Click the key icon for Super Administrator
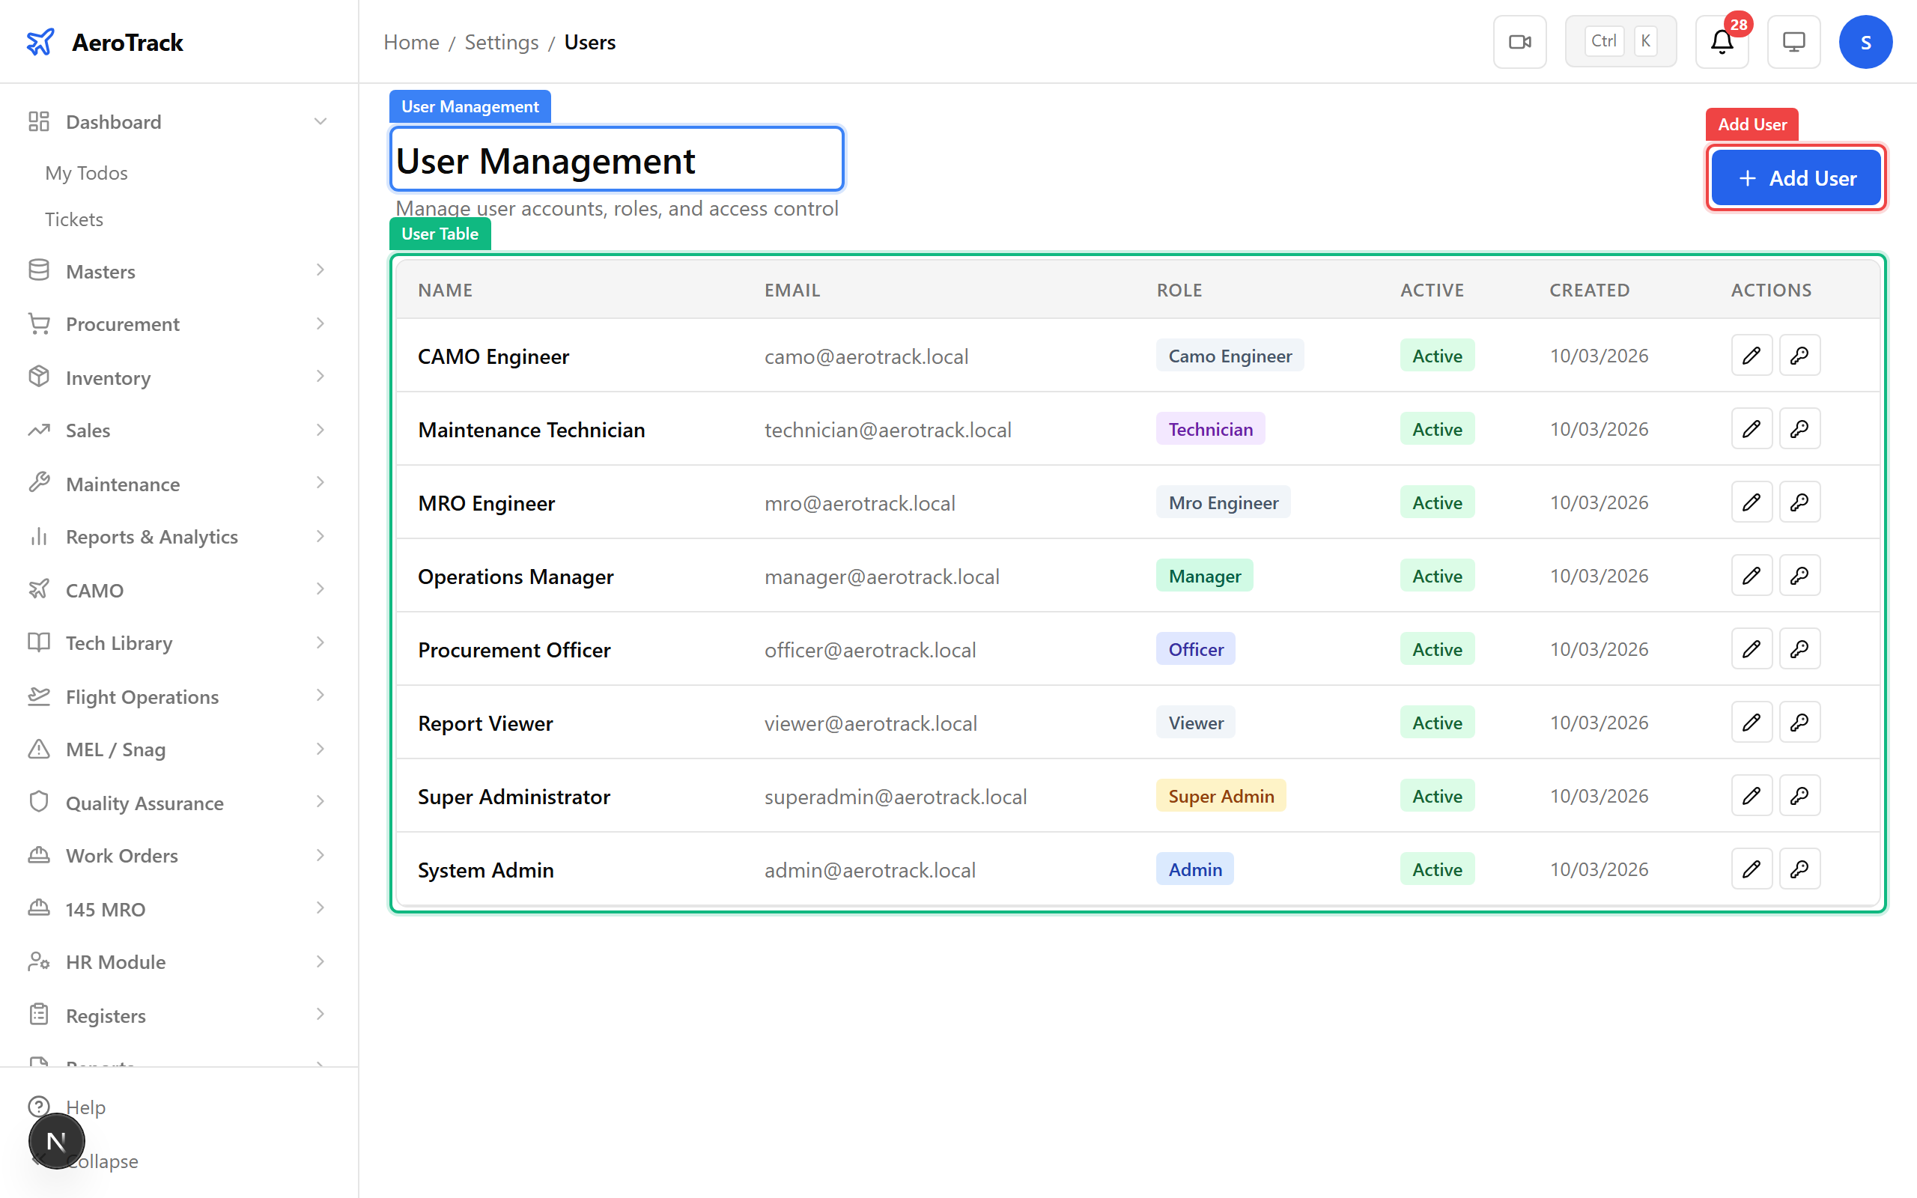This screenshot has height=1198, width=1917. 1799,795
